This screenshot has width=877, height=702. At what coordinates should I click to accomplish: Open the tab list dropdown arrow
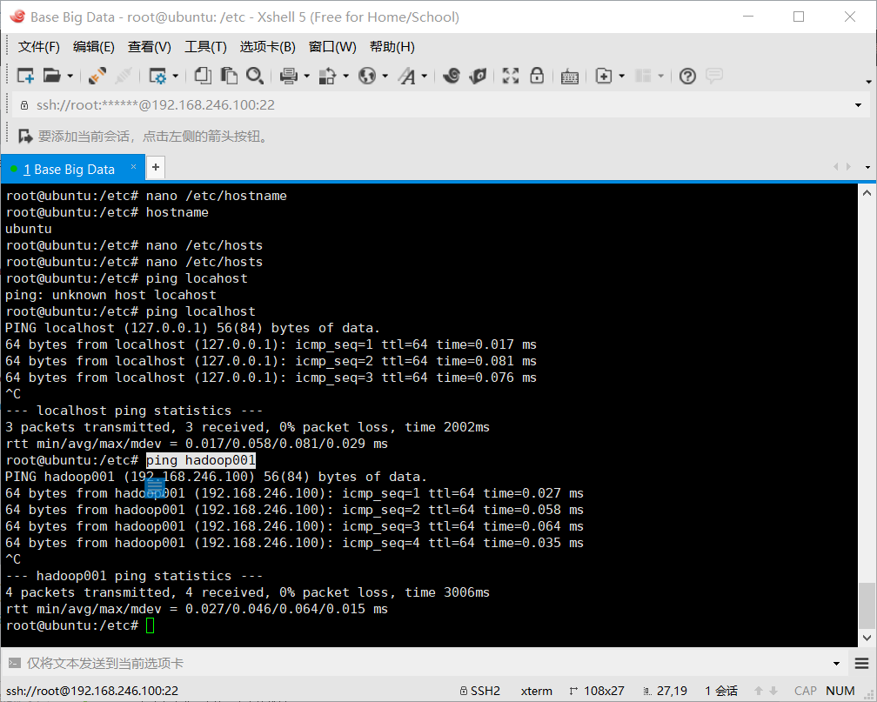867,167
